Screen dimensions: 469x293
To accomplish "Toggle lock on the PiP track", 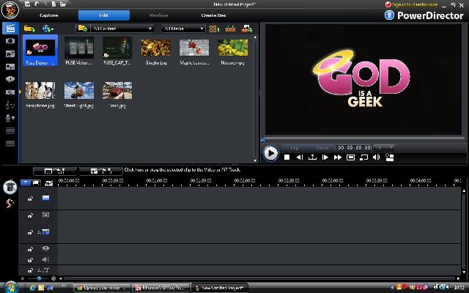I will coord(30,232).
